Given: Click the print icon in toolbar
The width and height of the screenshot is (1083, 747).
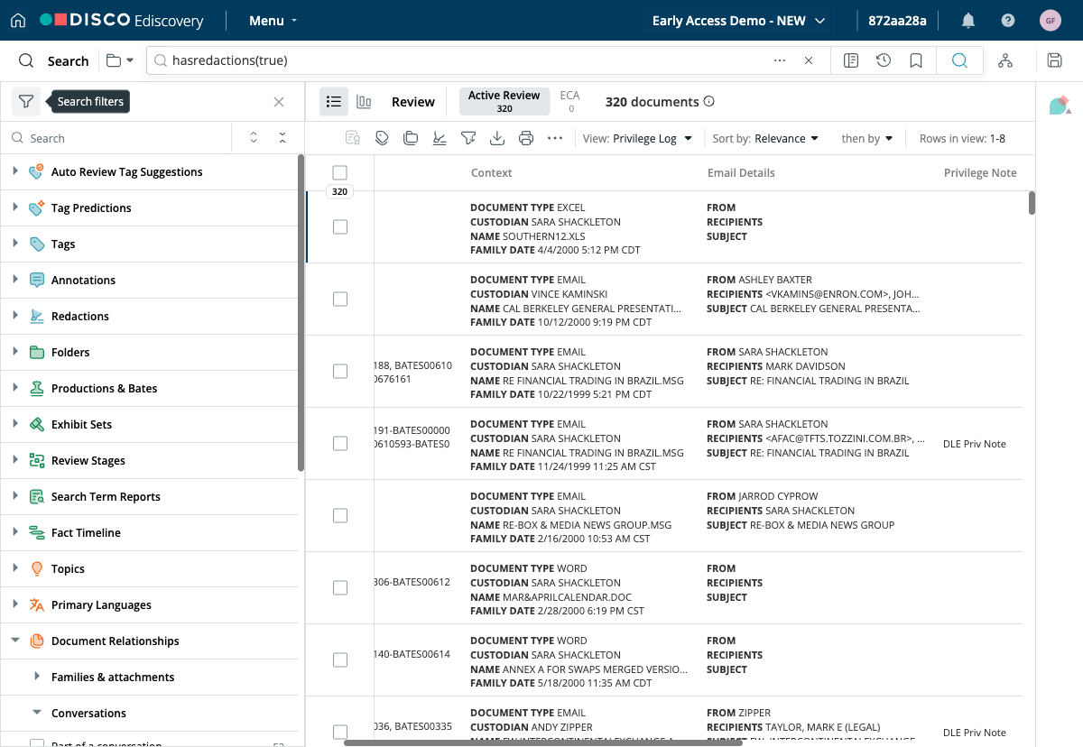Looking at the screenshot, I should (x=526, y=138).
